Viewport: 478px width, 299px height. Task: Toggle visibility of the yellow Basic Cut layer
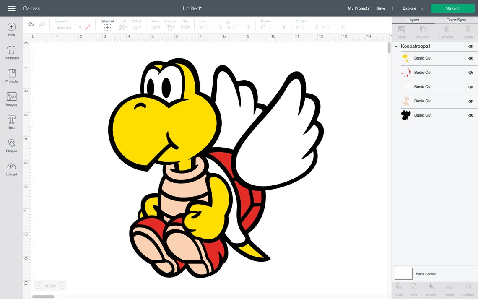470,58
